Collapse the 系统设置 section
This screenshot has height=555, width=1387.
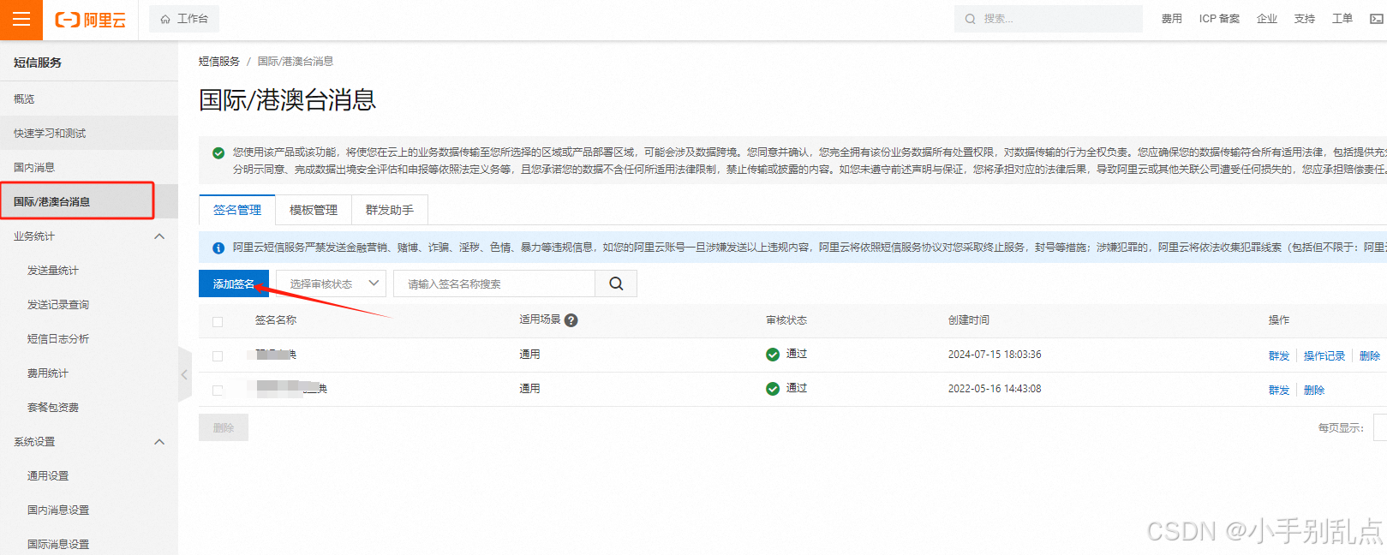click(159, 442)
